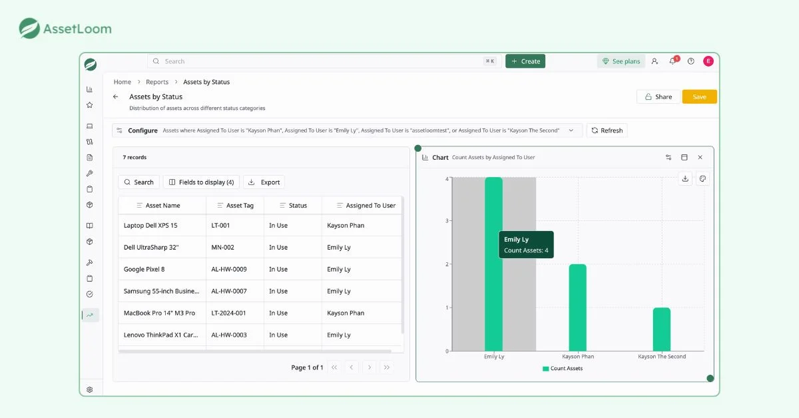The width and height of the screenshot is (799, 418).
Task: Click the Kayson Phan bar in the chart
Action: 577,308
